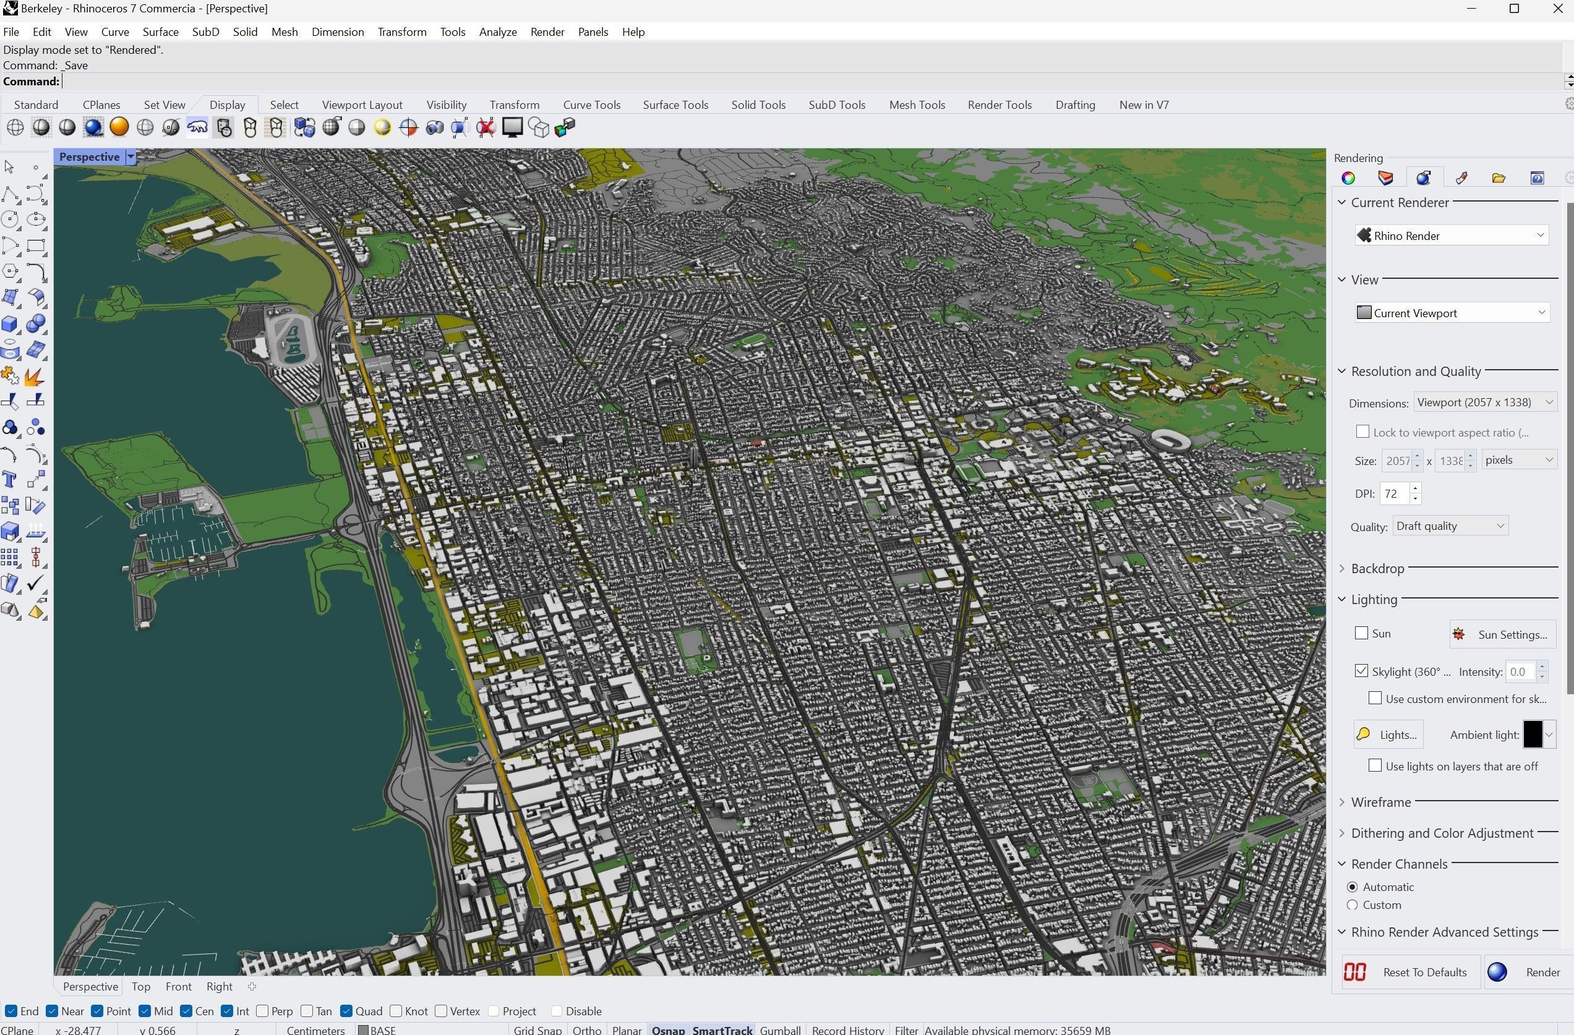The image size is (1574, 1035).
Task: Expand Dithering and Color Adjustment section
Action: [x=1342, y=833]
